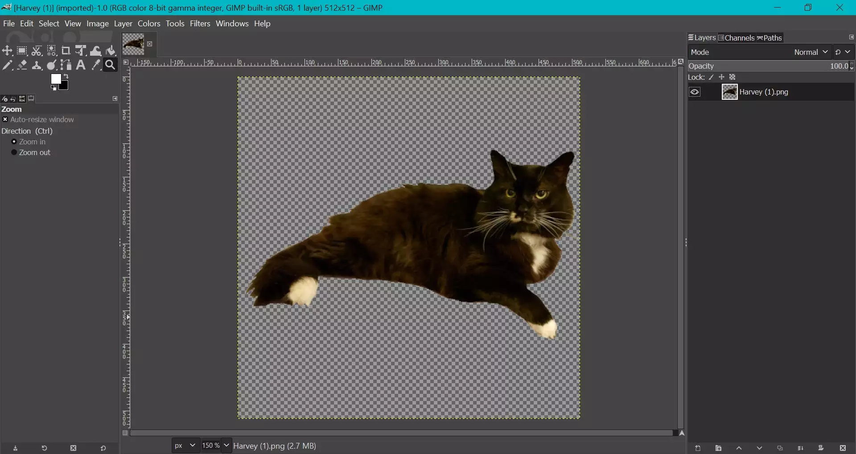Add a mask to the layer
The height and width of the screenshot is (454, 856).
coord(821,448)
